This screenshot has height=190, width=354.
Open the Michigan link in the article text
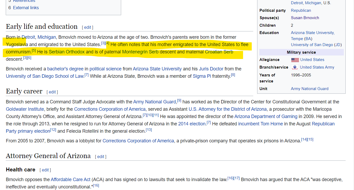click(x=47, y=37)
